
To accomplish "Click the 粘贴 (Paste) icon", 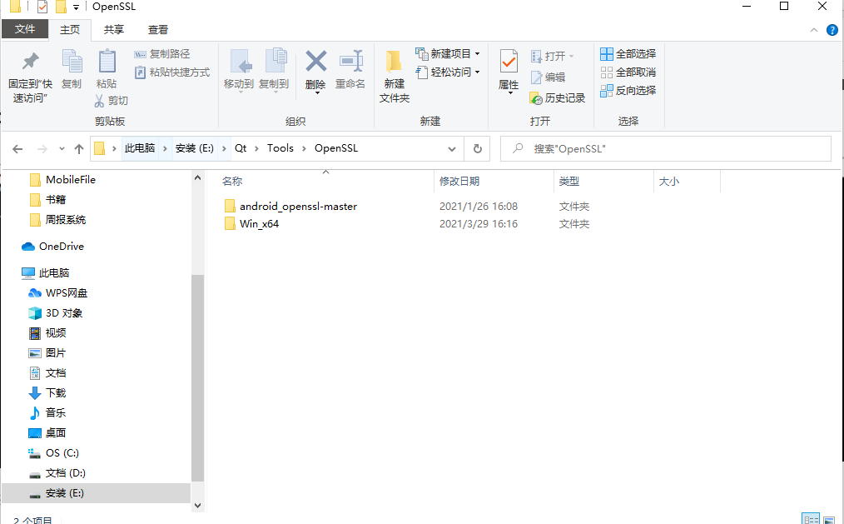I will [107, 71].
